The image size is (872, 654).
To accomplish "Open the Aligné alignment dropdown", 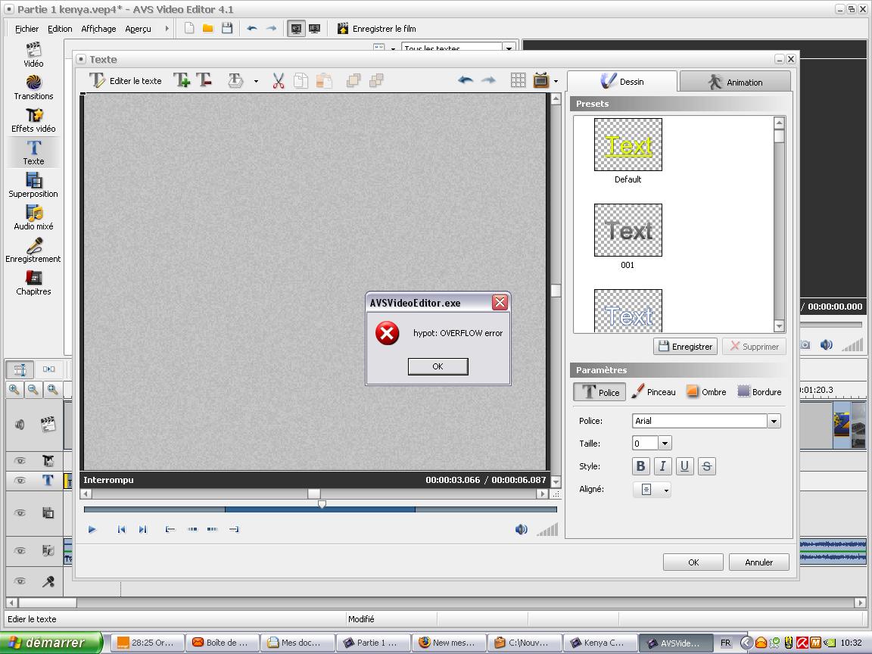I will pyautogui.click(x=652, y=490).
